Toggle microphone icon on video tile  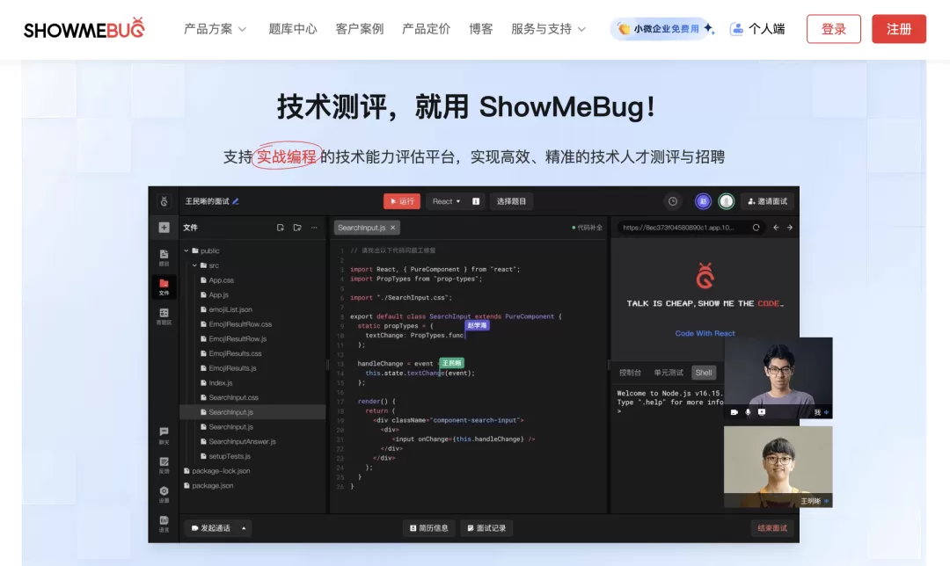click(x=748, y=412)
